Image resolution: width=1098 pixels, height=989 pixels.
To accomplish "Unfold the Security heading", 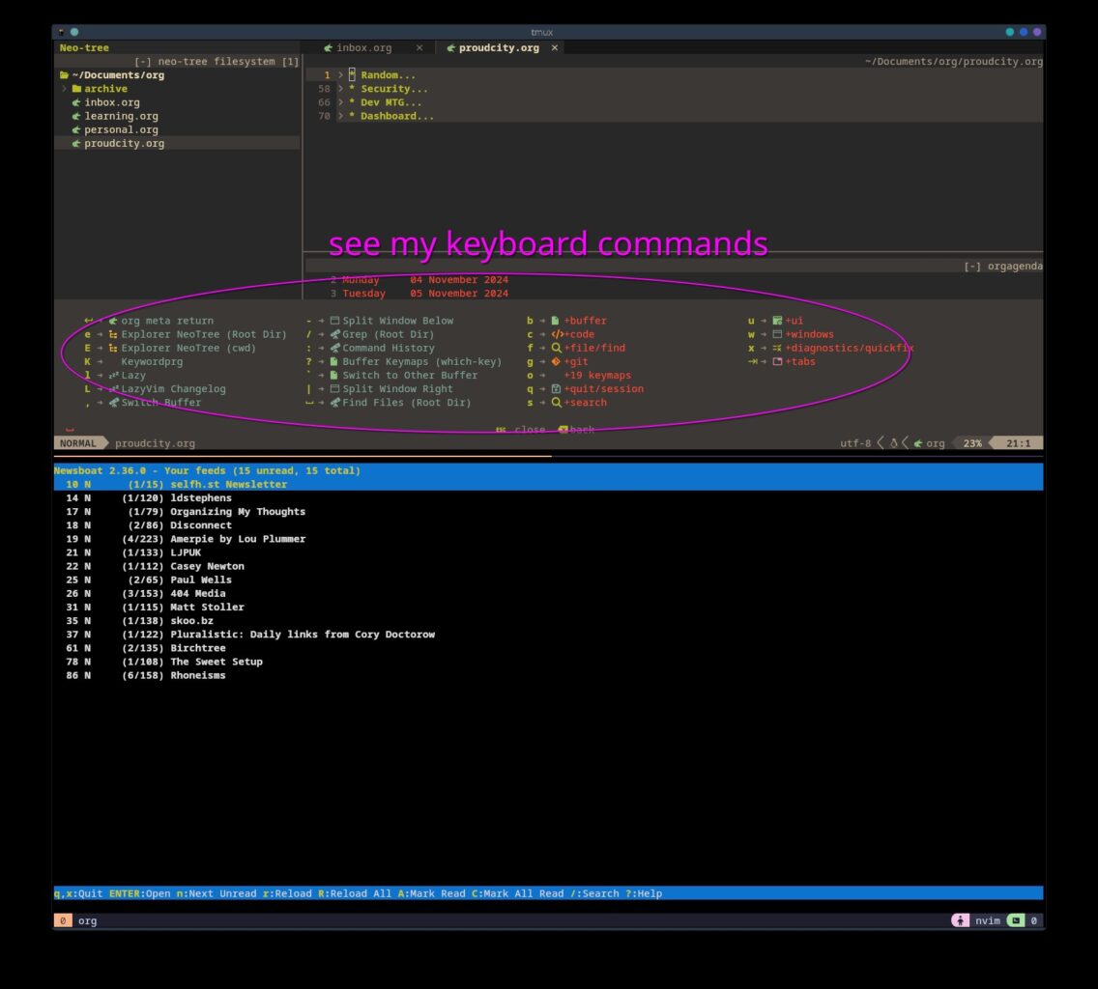I will click(x=341, y=89).
